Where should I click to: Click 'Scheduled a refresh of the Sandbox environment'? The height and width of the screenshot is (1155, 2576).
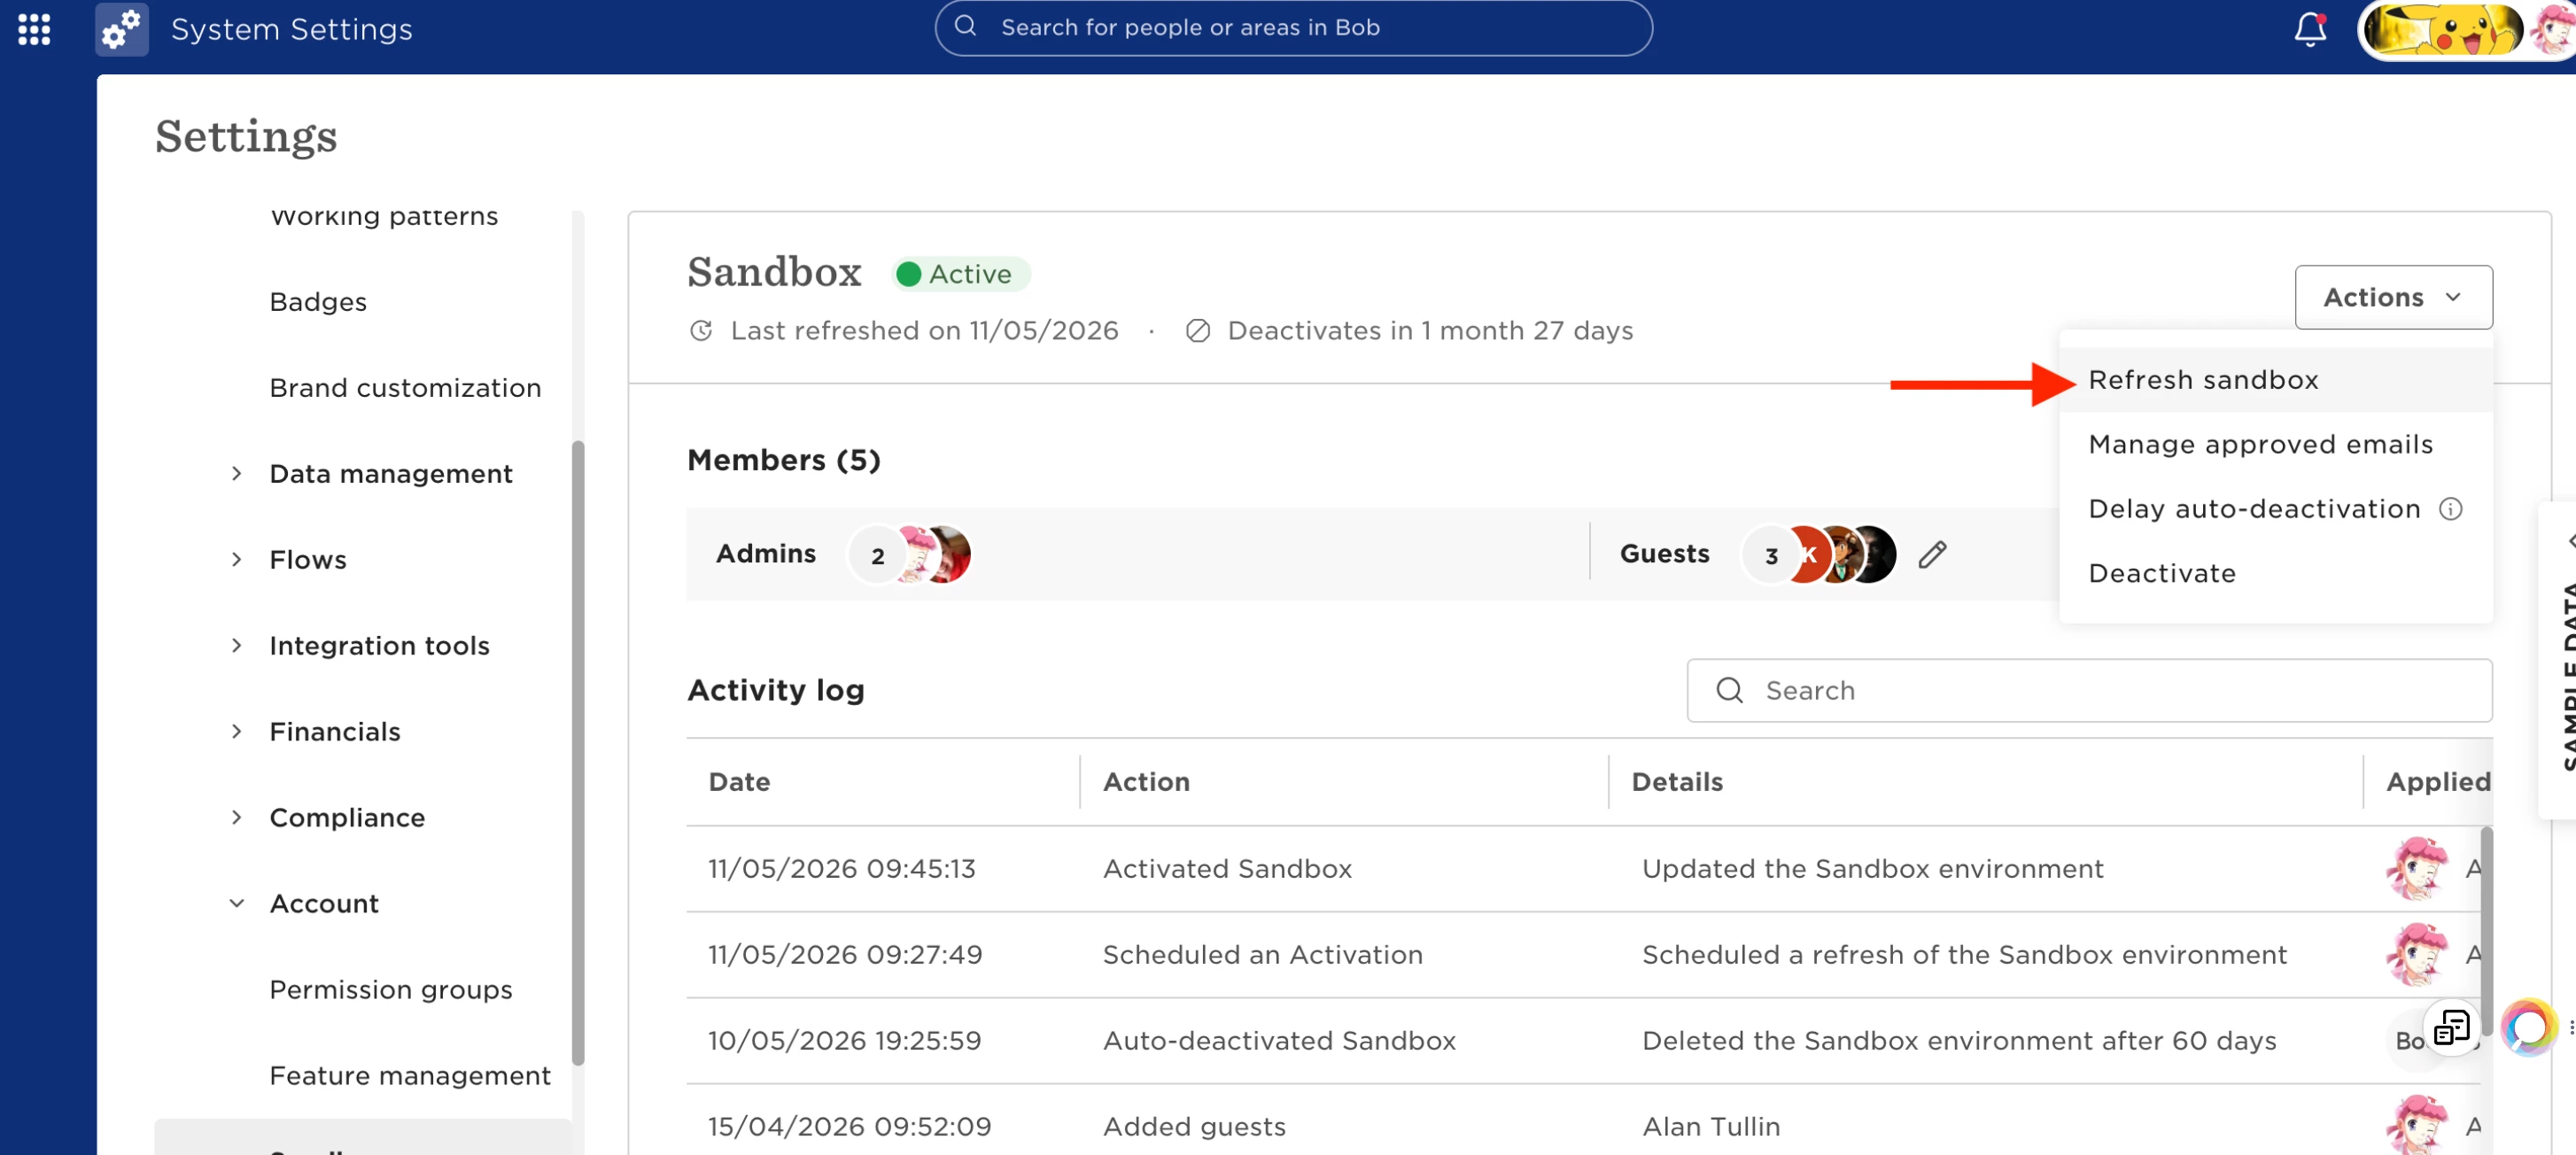[x=1964, y=954]
